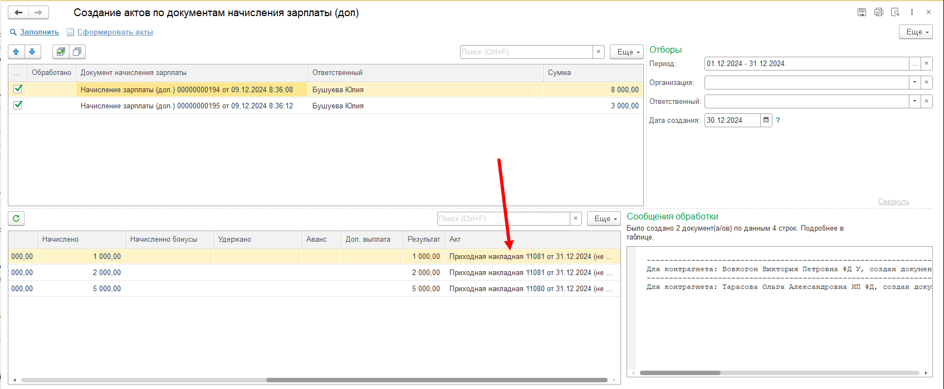Focus the lower table search field

coord(503,218)
